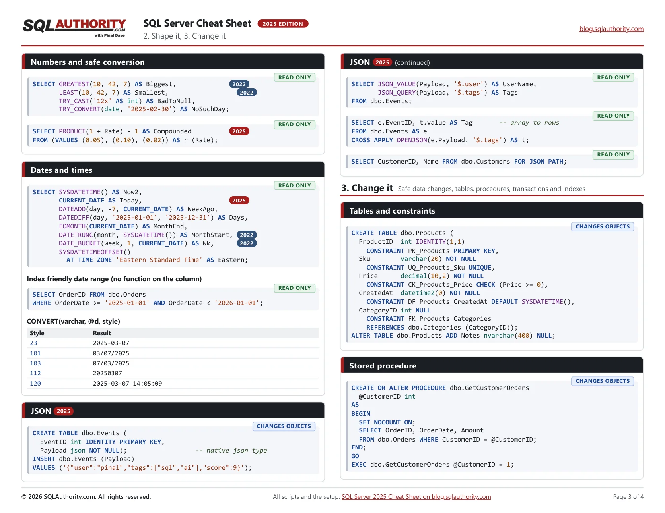
Task: Click the CHANGES OBJECTS badge above CREATE TABLE dbo.Events
Action: (284, 426)
